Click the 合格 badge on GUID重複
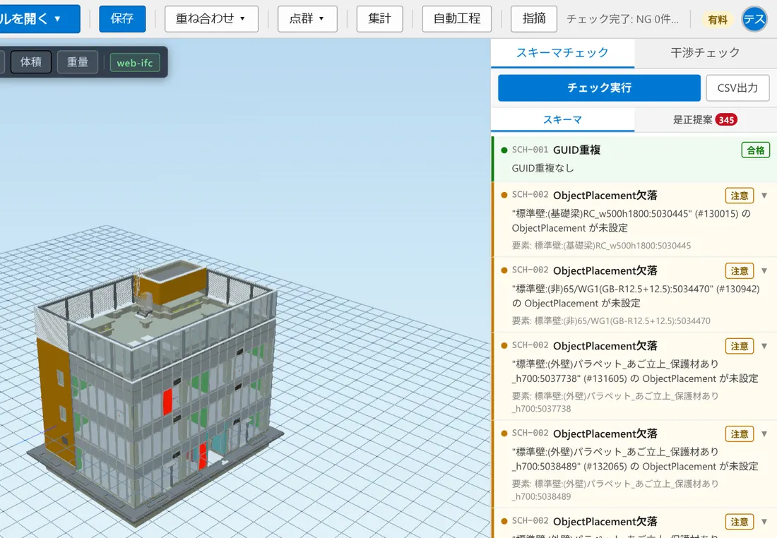The width and height of the screenshot is (777, 538). tap(755, 150)
